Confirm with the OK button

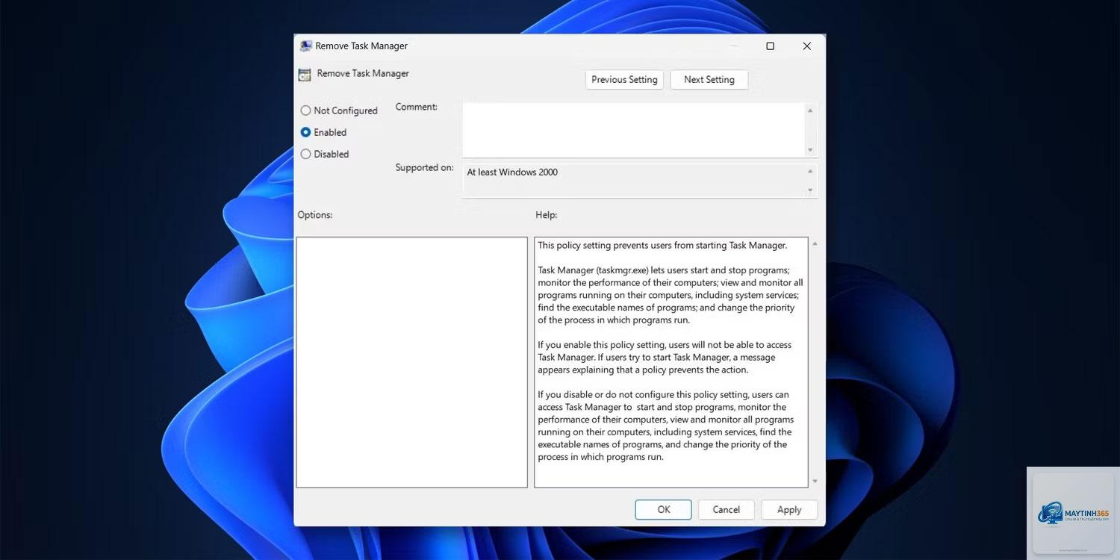coord(664,510)
